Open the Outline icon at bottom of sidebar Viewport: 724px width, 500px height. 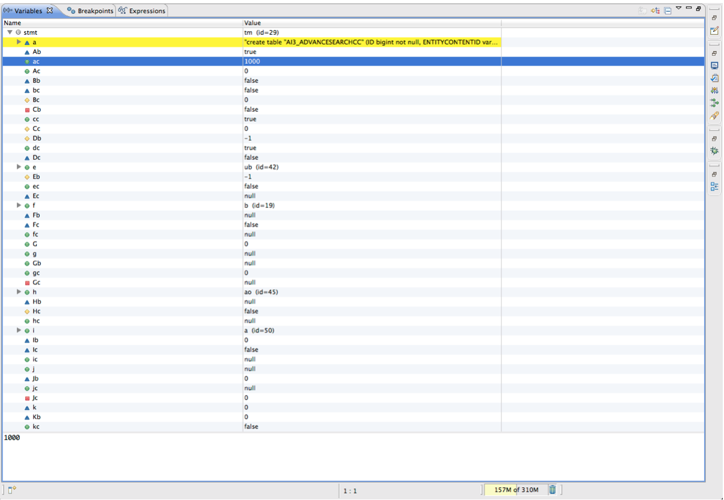point(714,186)
